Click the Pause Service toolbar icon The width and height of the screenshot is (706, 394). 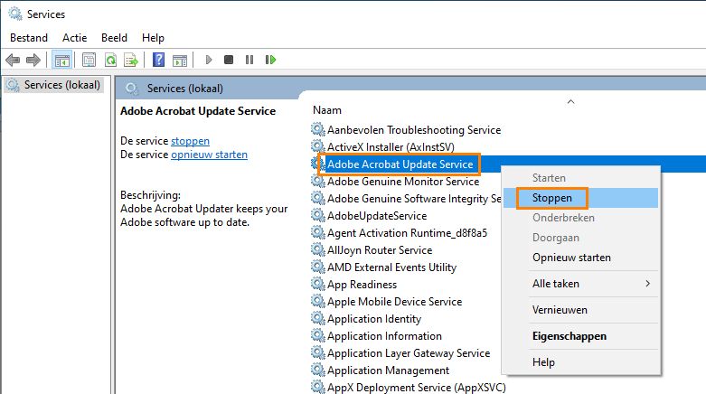249,60
